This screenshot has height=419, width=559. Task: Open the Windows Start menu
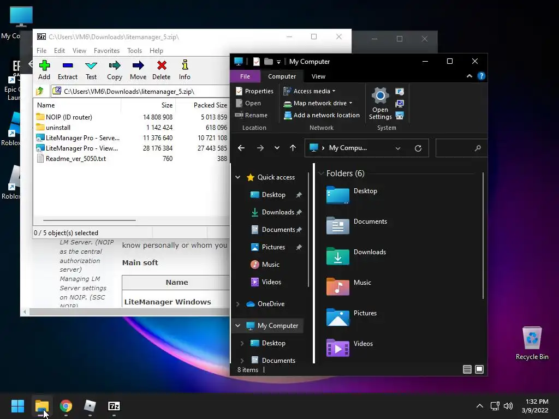tap(17, 406)
